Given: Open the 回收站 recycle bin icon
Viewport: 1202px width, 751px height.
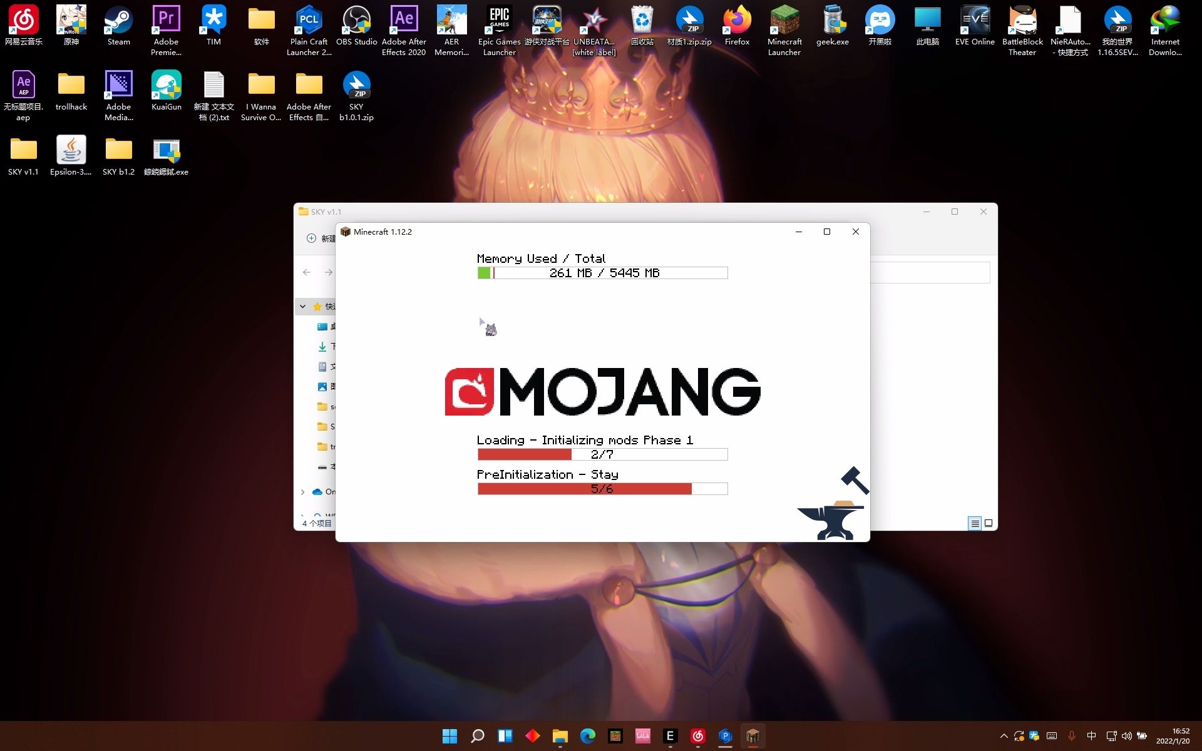Looking at the screenshot, I should coord(642,25).
